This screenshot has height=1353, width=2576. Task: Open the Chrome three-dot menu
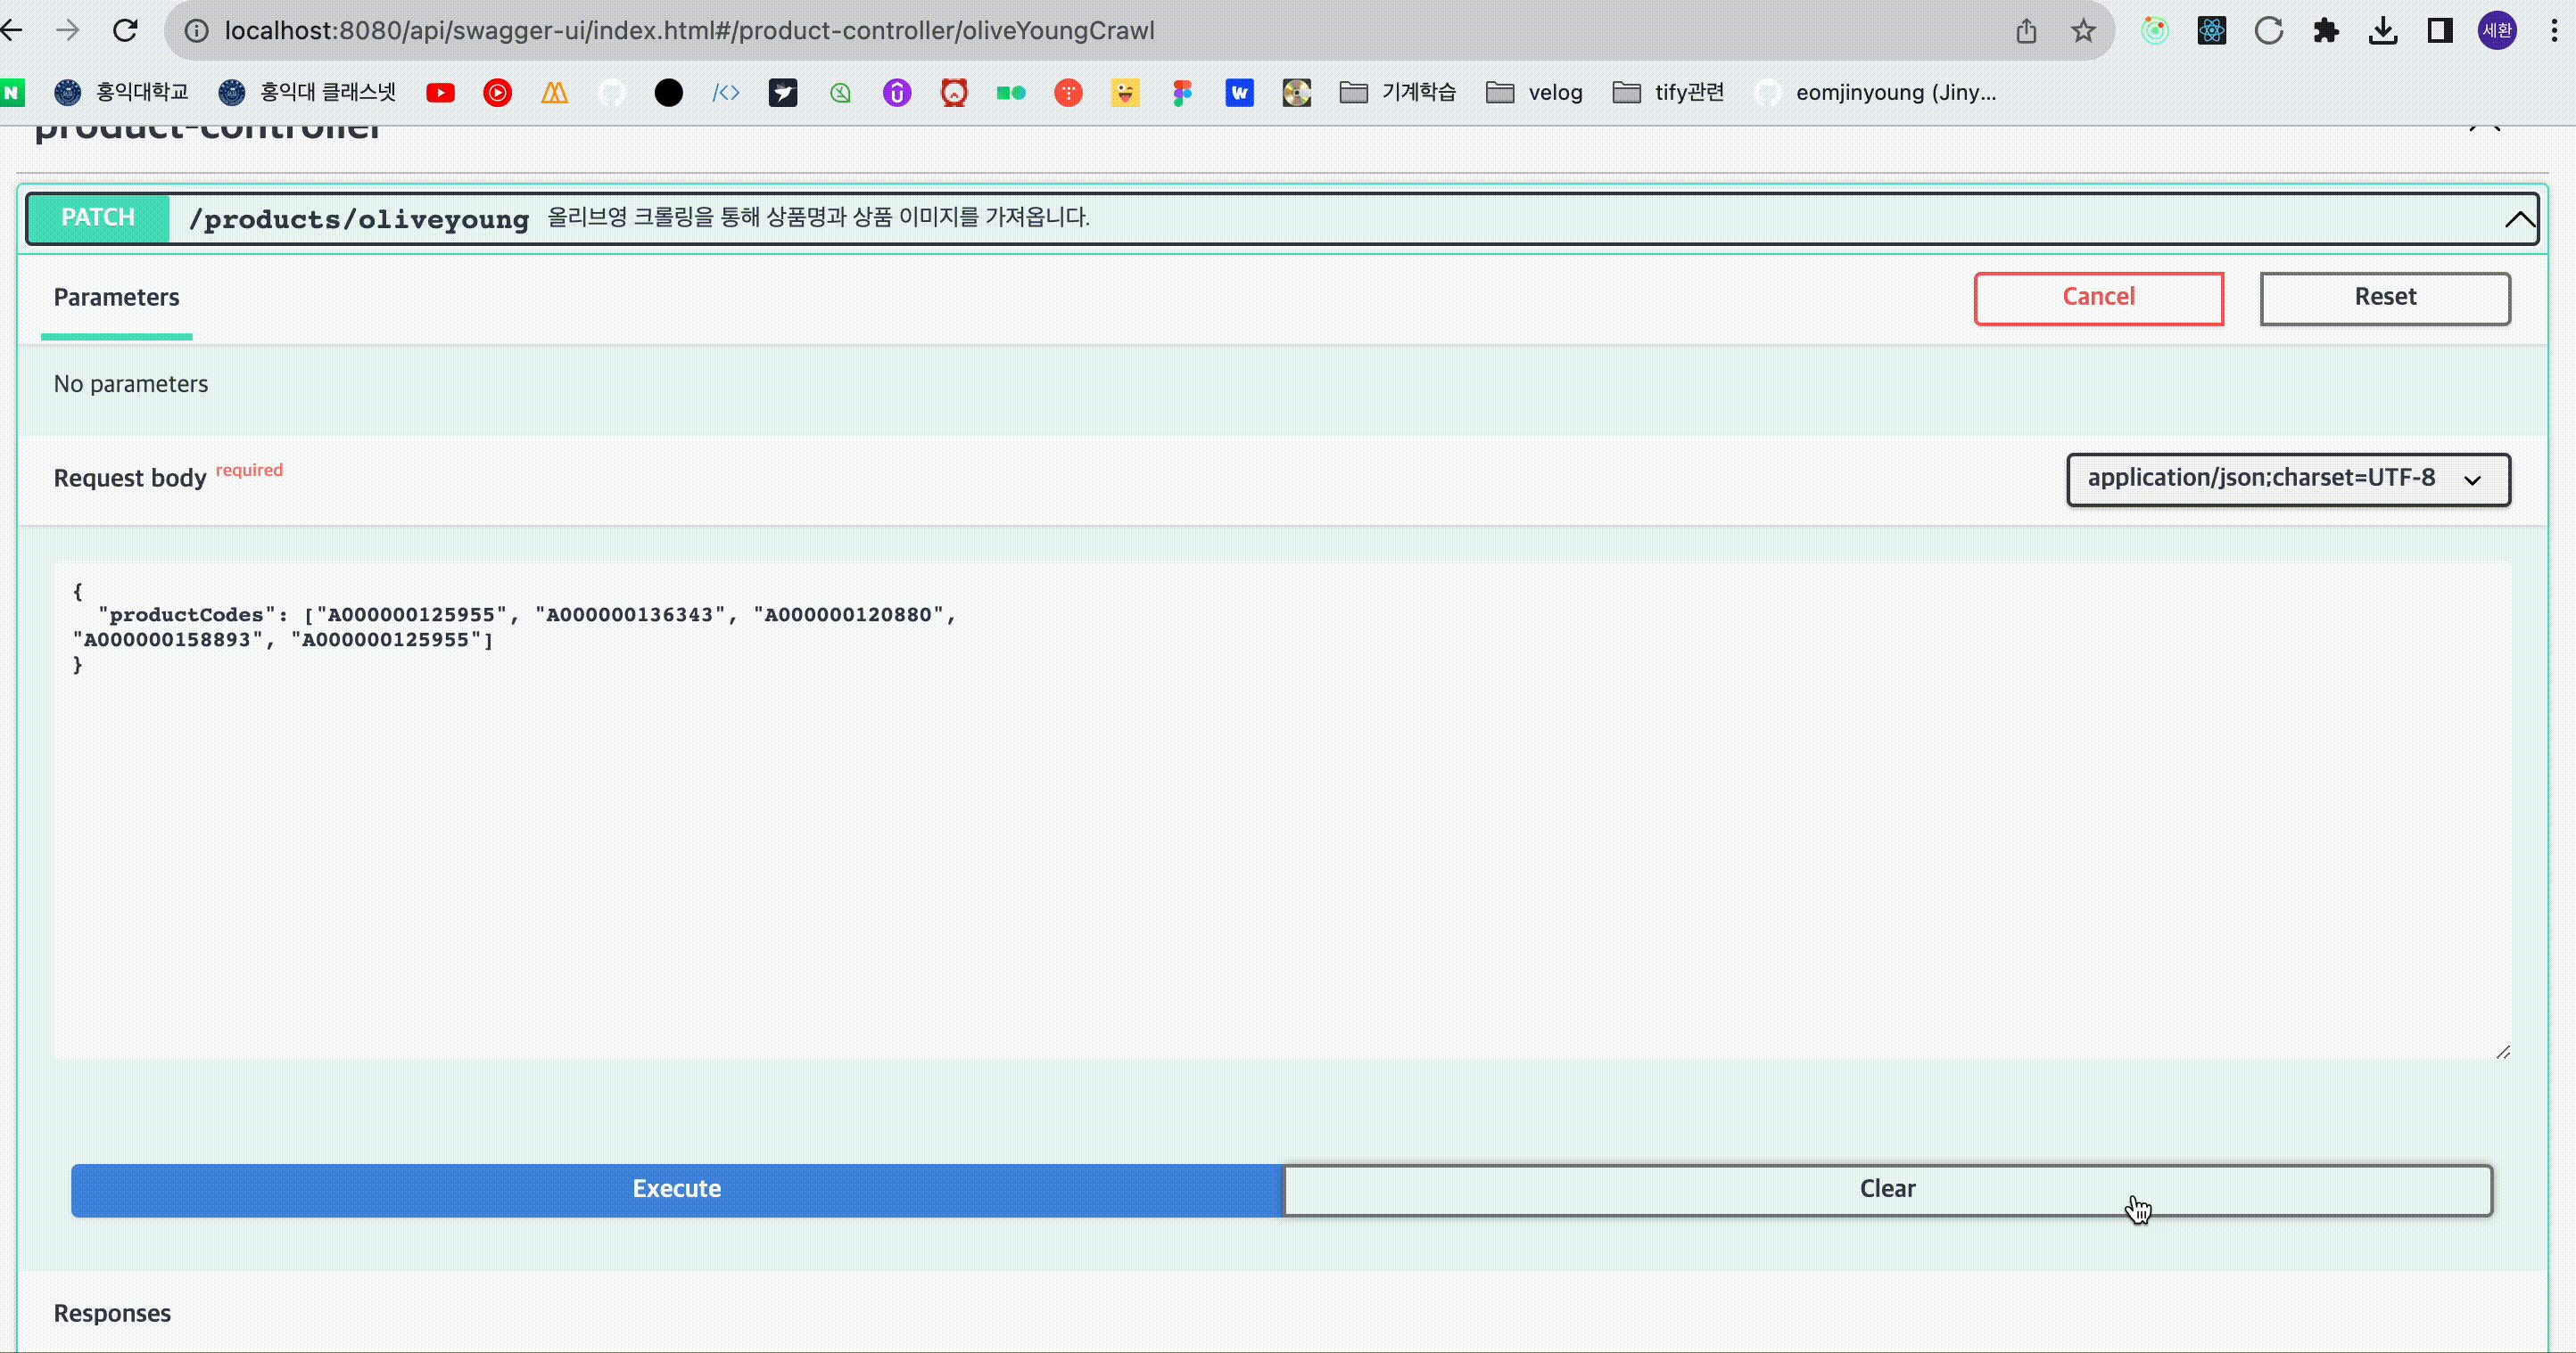(x=2553, y=31)
